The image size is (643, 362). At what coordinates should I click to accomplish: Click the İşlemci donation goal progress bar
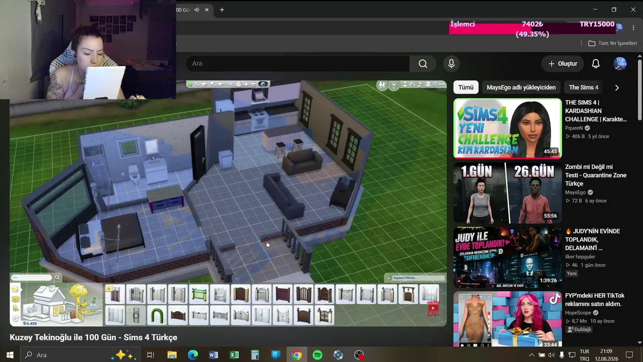[x=532, y=29]
